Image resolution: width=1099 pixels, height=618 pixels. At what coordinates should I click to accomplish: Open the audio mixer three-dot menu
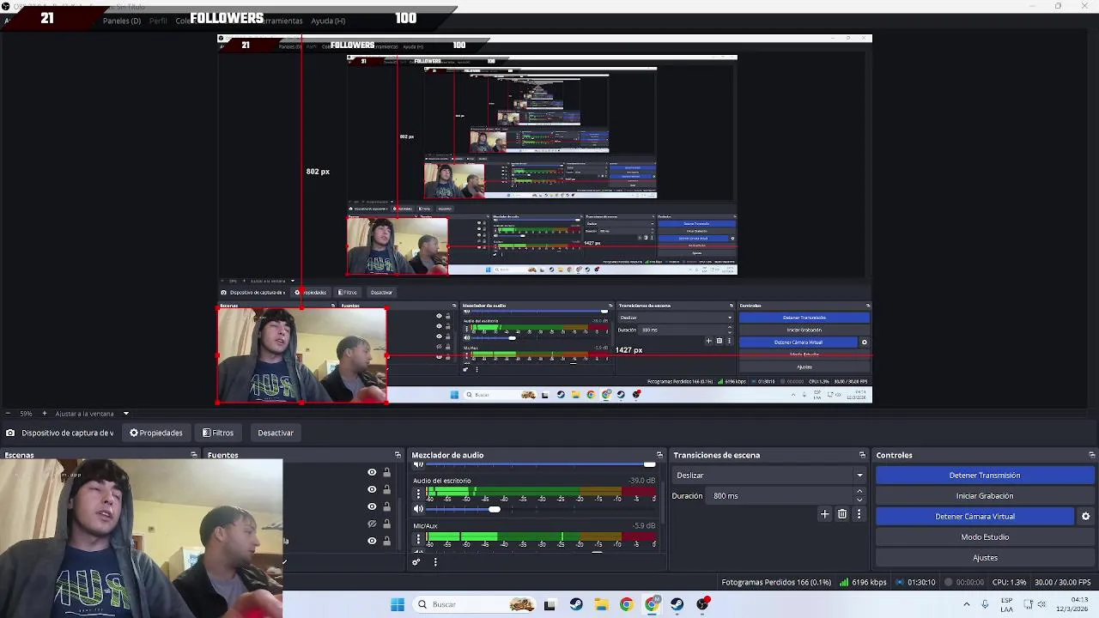[x=435, y=562]
